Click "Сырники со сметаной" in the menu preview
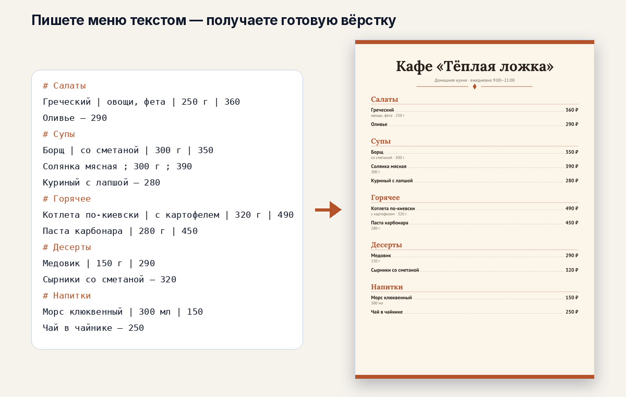The image size is (626, 397). point(395,270)
